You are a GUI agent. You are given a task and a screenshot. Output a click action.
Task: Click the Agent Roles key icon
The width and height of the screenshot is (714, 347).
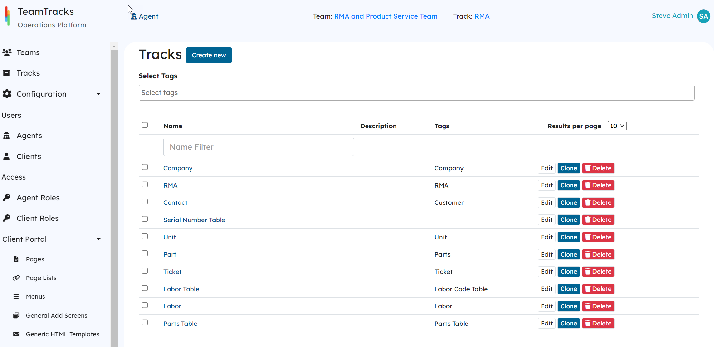[x=6, y=197]
